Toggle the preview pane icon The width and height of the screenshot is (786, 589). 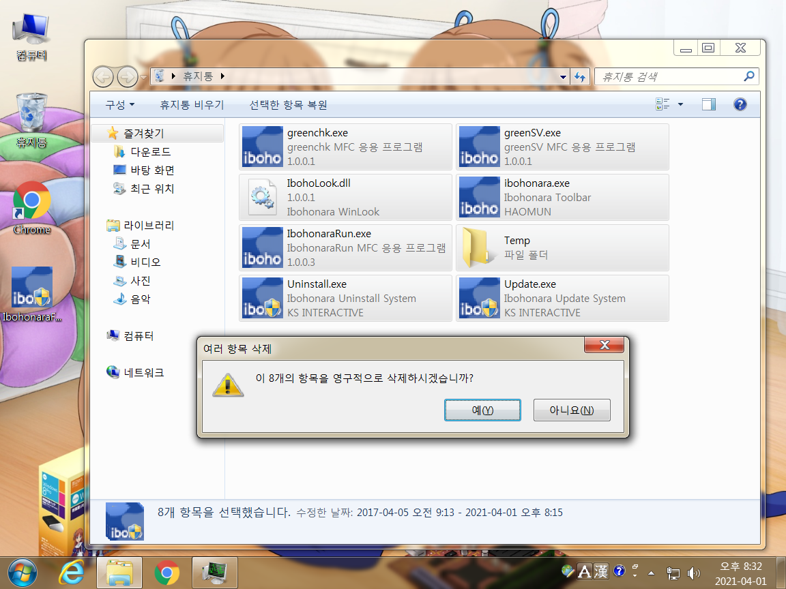[x=709, y=104]
